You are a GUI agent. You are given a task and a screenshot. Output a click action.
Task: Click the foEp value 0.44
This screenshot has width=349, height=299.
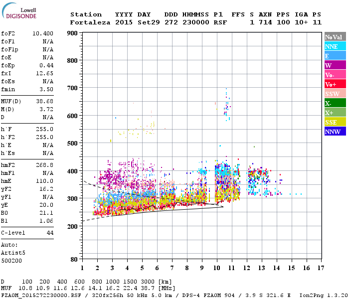[x=46, y=65]
